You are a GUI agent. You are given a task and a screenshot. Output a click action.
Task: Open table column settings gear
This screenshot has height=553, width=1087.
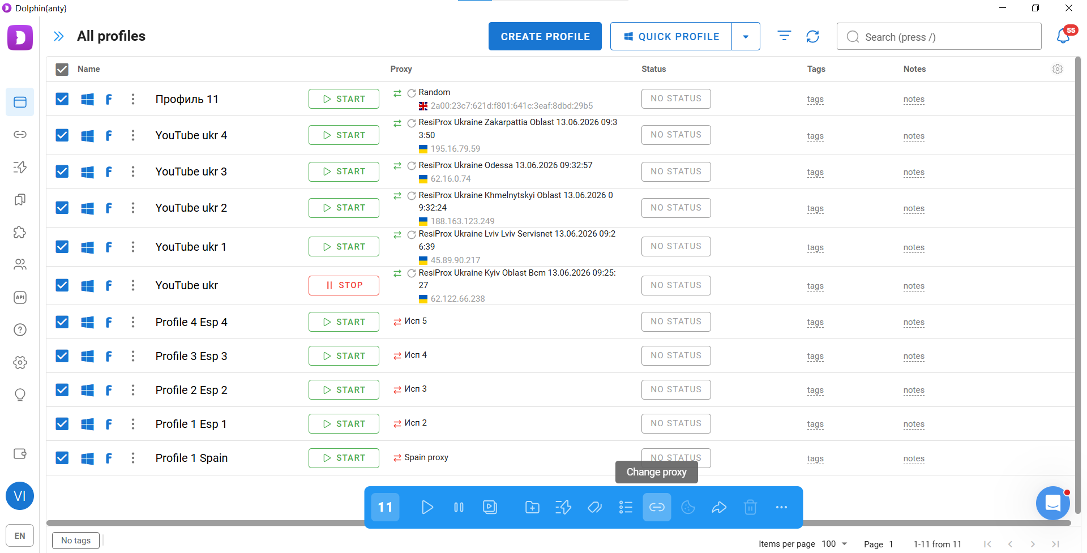point(1058,69)
